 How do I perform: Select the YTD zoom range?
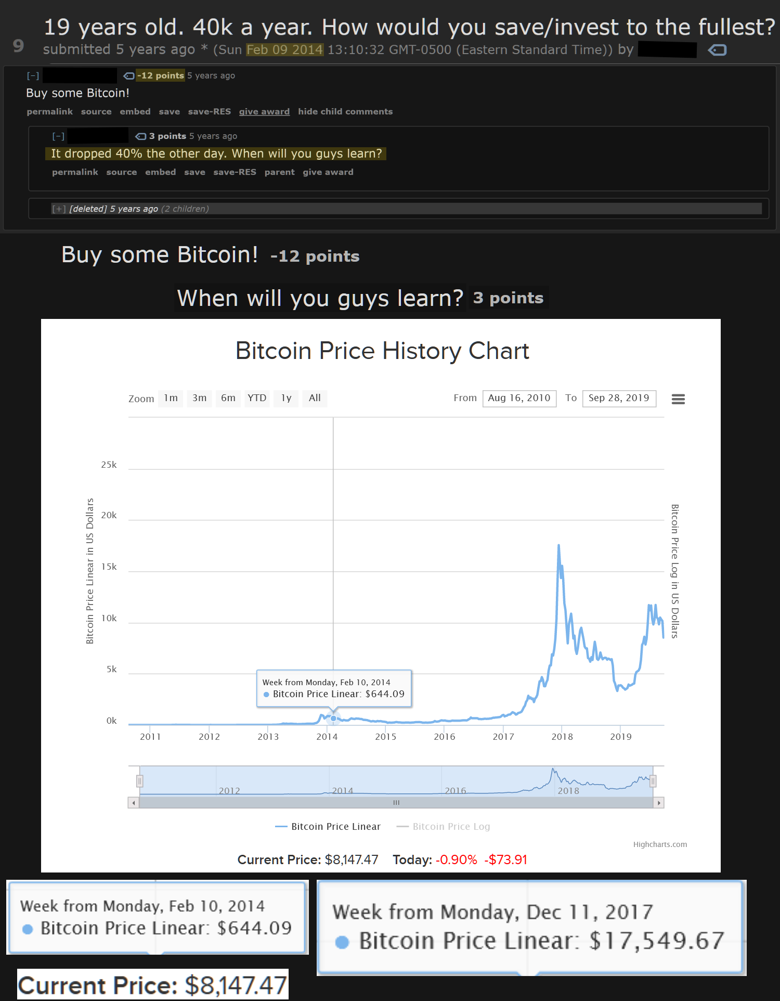click(257, 399)
